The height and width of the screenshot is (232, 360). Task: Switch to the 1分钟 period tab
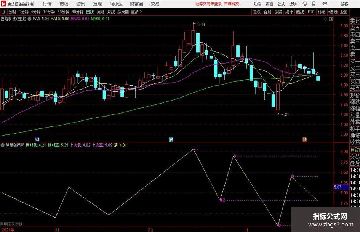23,12
